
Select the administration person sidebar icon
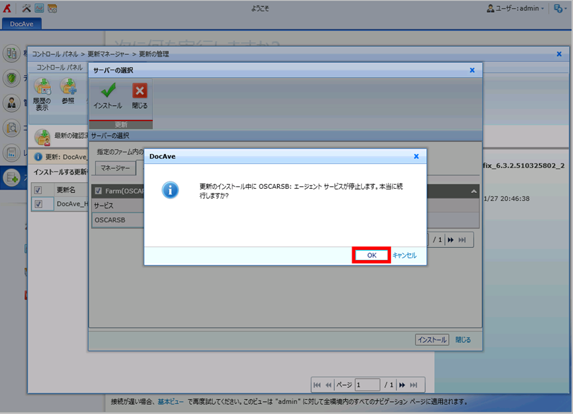pyautogui.click(x=11, y=103)
